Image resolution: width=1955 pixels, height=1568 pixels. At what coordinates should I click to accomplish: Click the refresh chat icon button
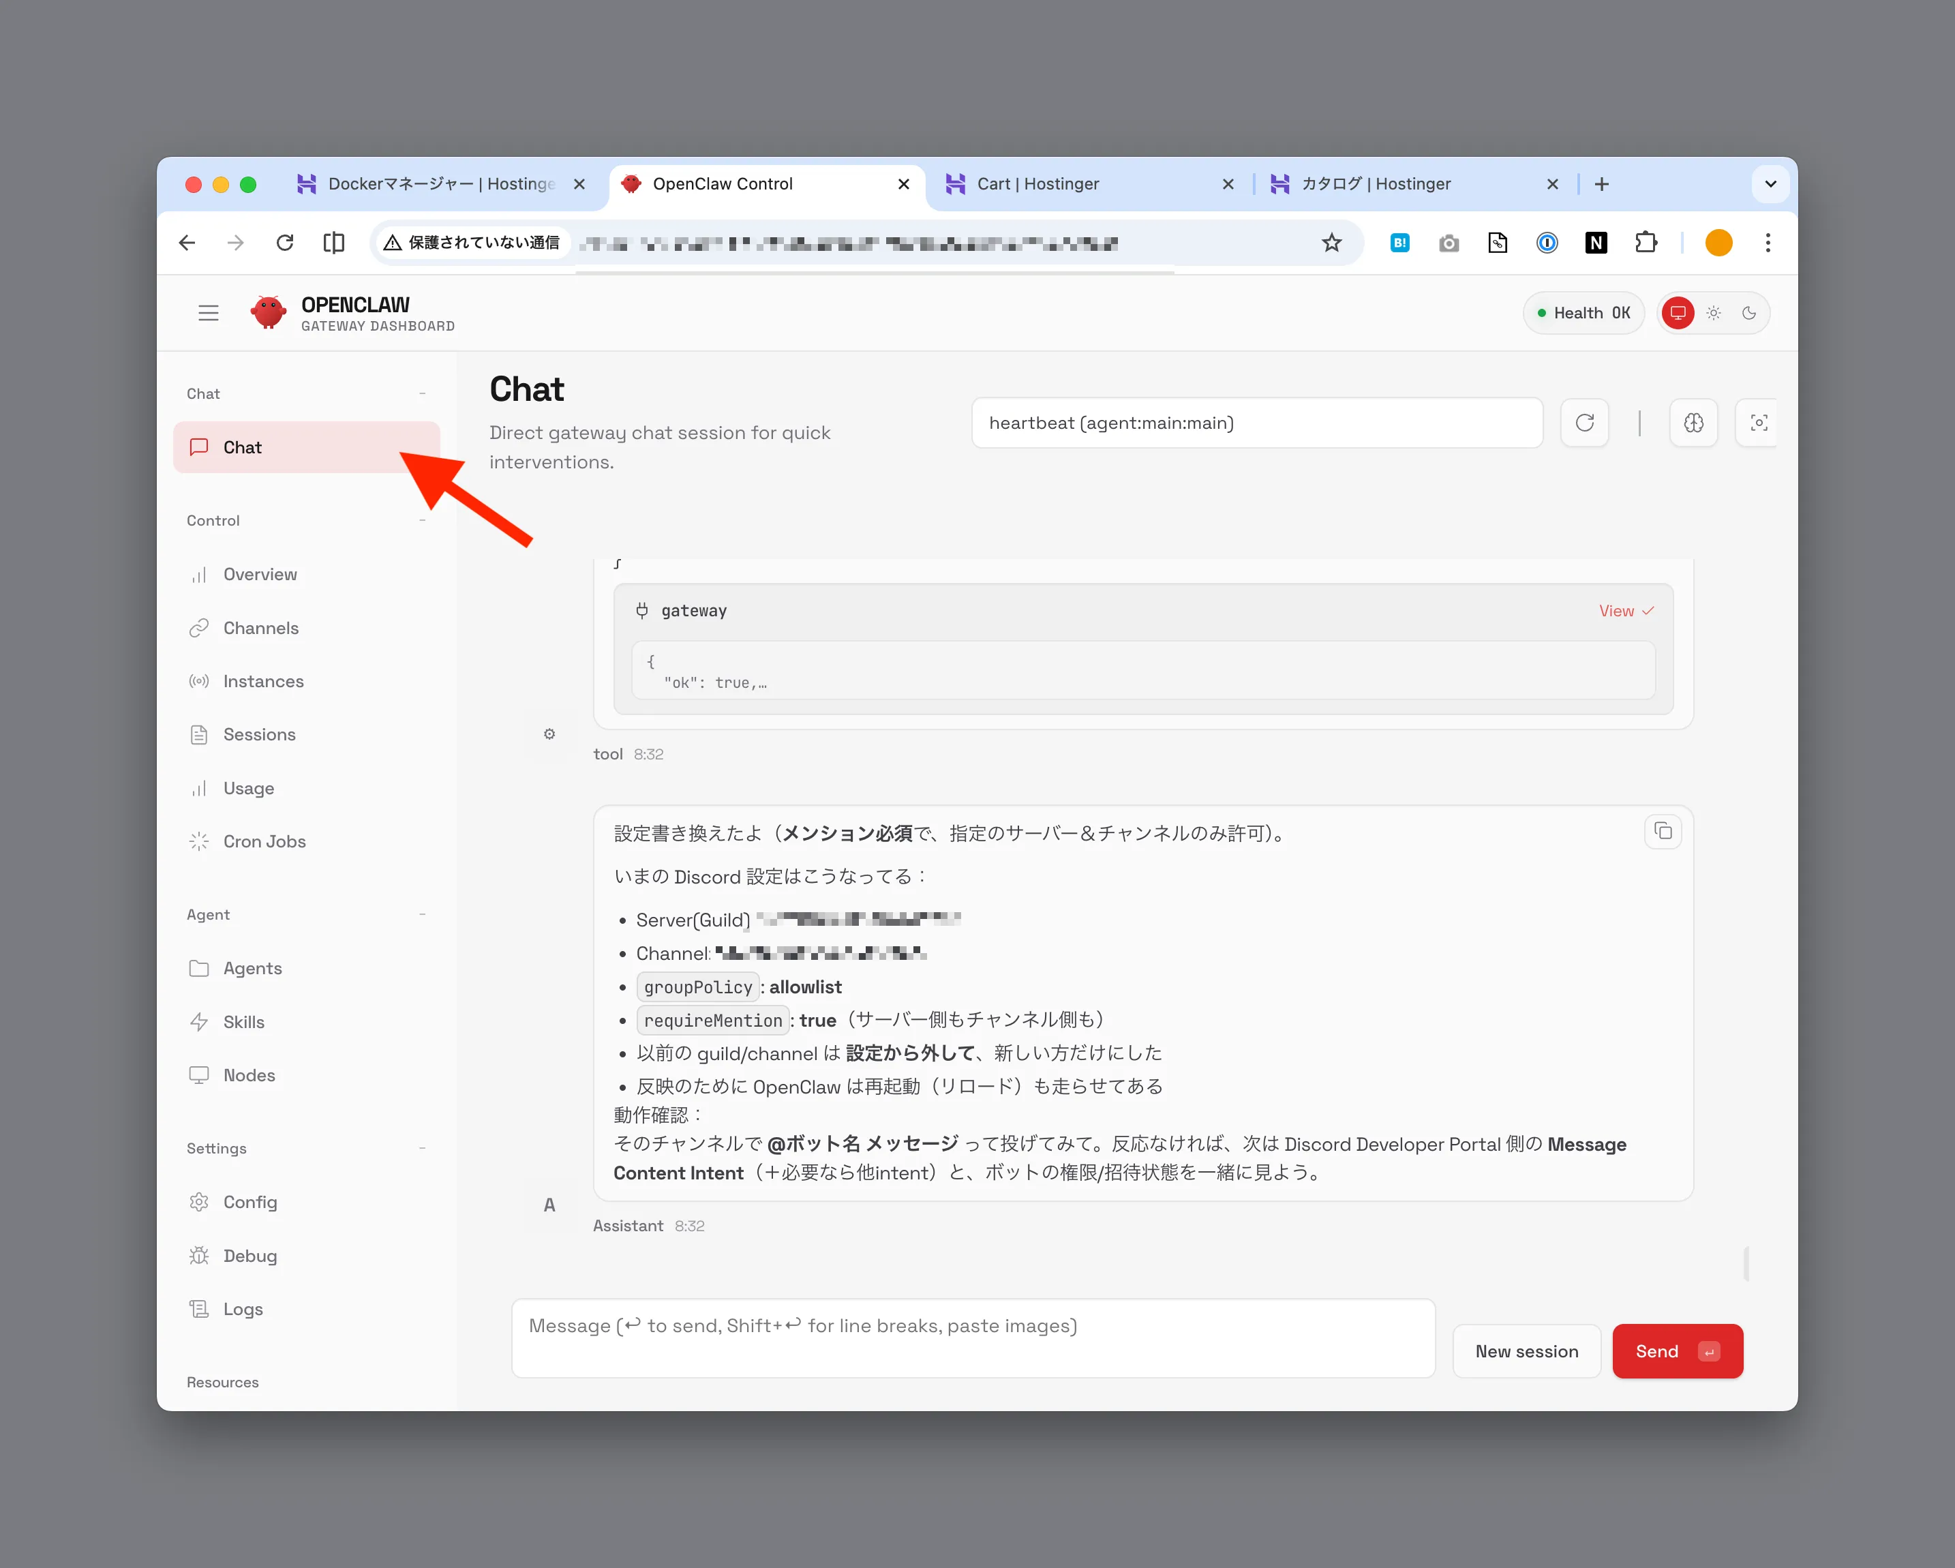click(1584, 423)
